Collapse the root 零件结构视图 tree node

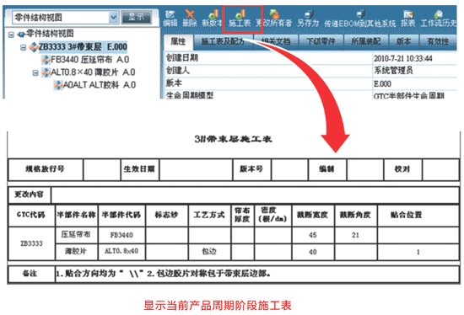(11, 35)
